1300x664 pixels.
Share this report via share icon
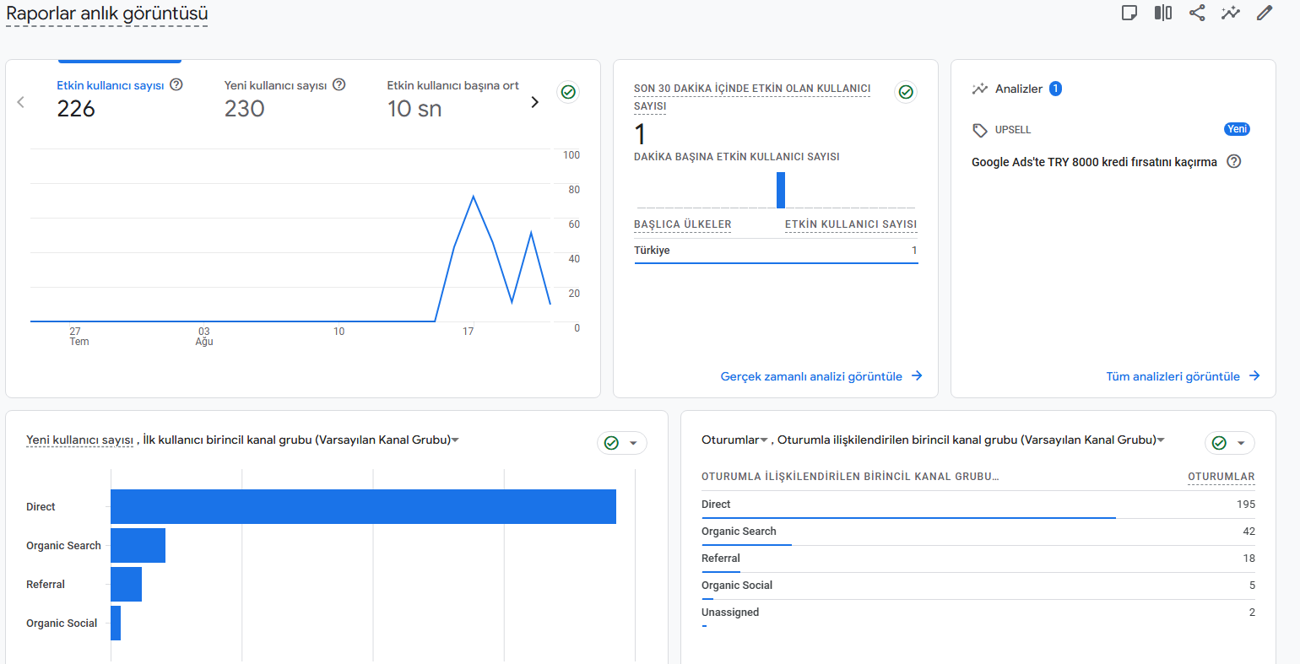[1197, 13]
